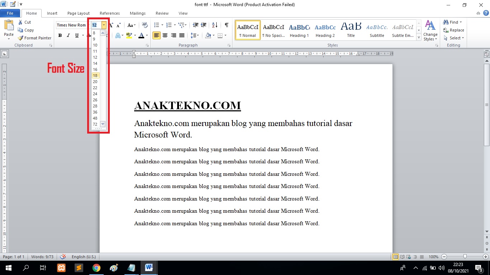Open XAMPP from the taskbar
This screenshot has width=490, height=275.
[61, 268]
